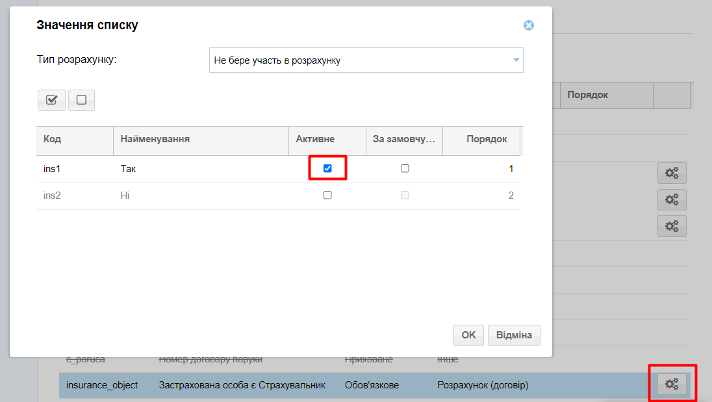712x402 pixels.
Task: Click the deselect-all empty box button
Action: point(81,100)
